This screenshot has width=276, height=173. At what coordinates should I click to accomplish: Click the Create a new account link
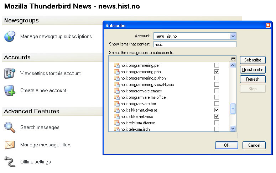point(43,91)
